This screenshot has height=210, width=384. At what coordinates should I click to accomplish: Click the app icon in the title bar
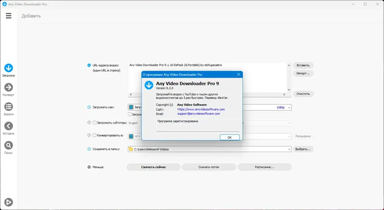4,4
